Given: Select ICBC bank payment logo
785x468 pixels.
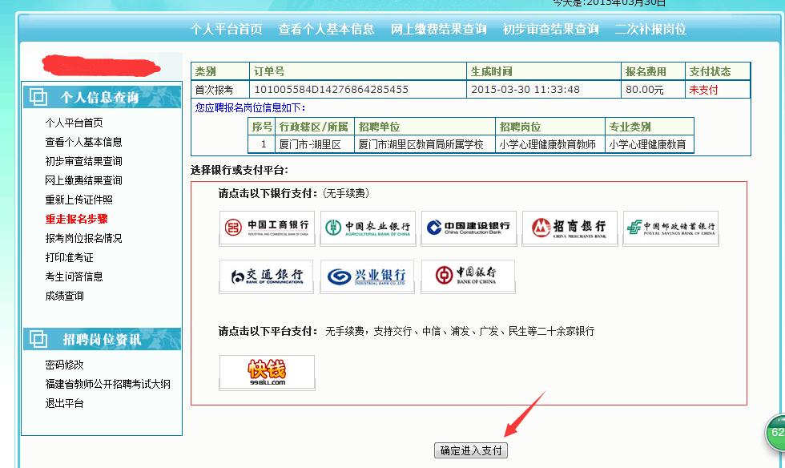Looking at the screenshot, I should 267,228.
